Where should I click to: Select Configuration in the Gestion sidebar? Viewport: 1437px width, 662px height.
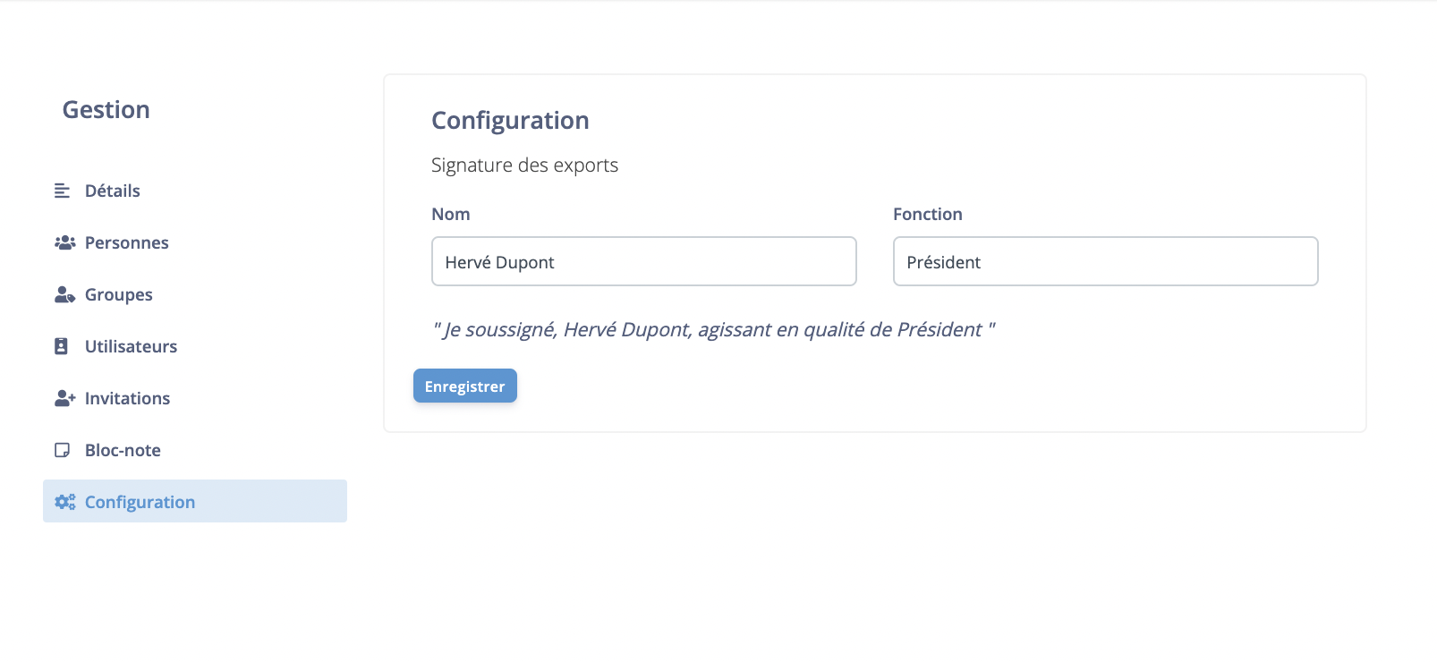(x=140, y=502)
